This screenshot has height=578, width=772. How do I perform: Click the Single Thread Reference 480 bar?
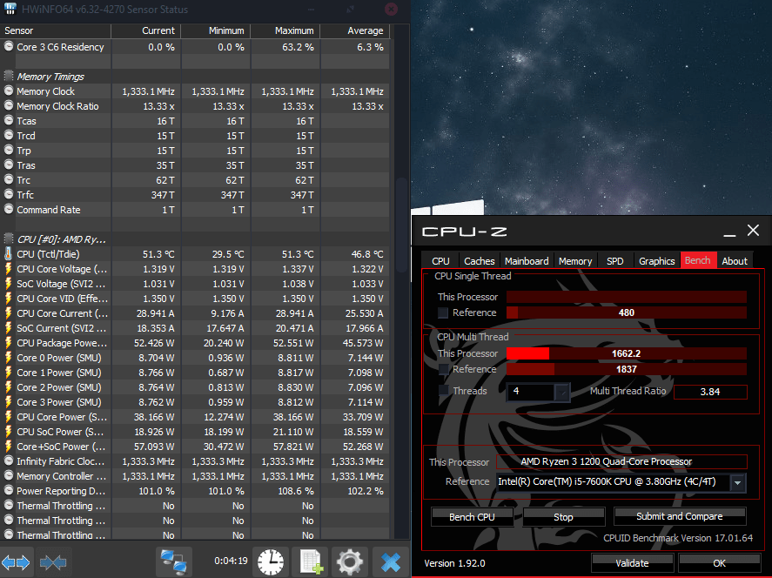(627, 313)
